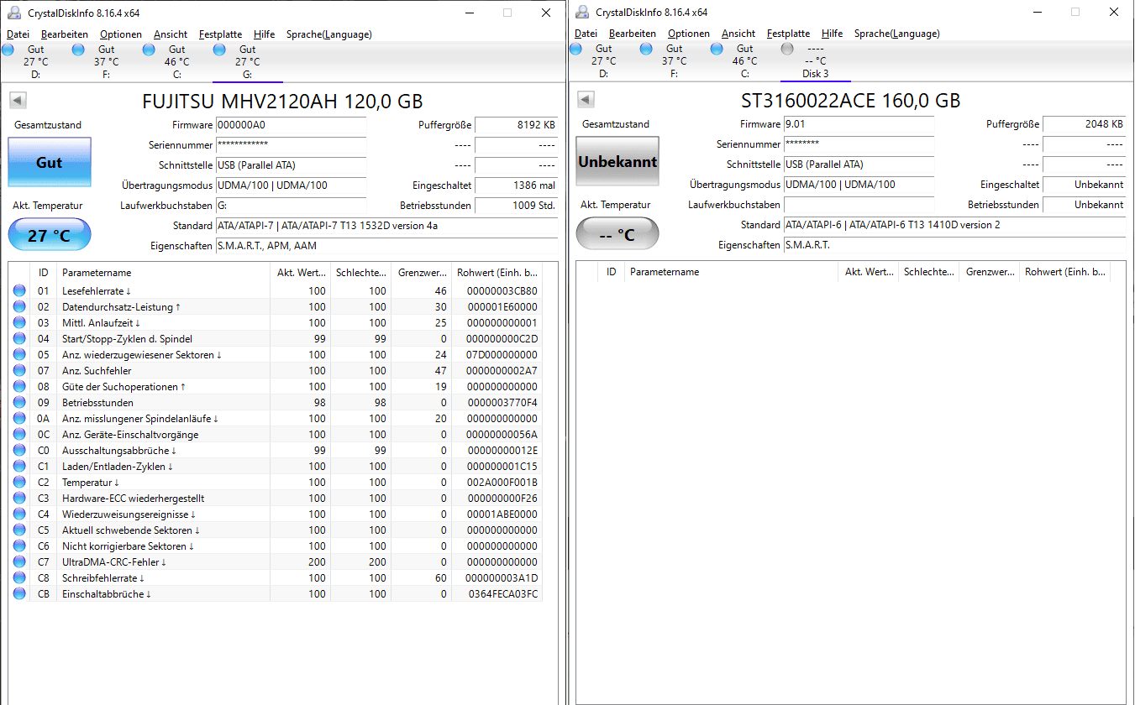Click CrystalDiskInfo app icon in left title bar
The image size is (1135, 705).
coord(14,13)
